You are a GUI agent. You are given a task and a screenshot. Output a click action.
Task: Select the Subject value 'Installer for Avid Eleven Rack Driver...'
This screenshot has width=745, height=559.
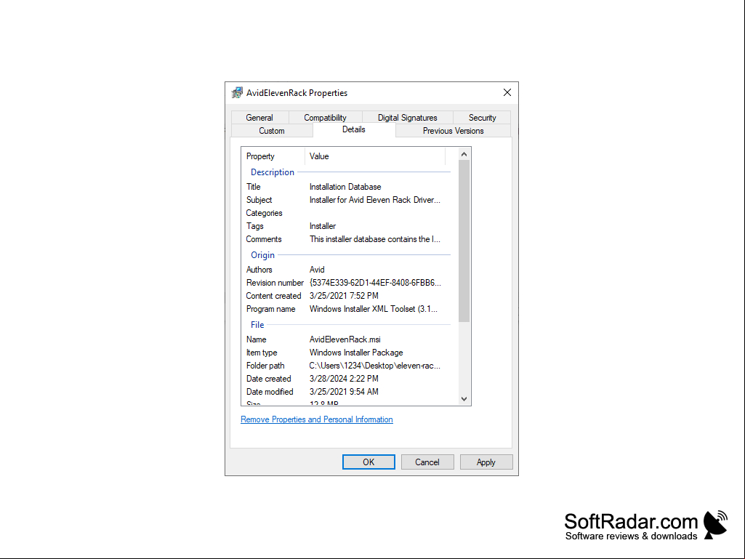point(375,200)
